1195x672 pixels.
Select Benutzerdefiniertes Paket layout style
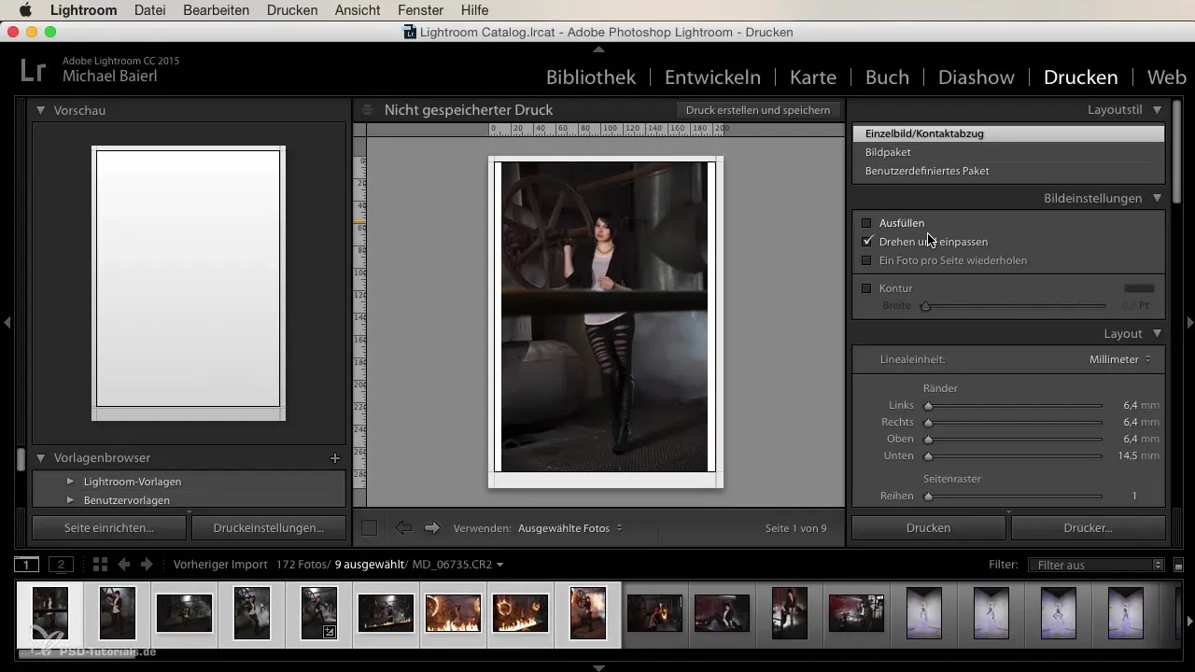coord(1008,171)
